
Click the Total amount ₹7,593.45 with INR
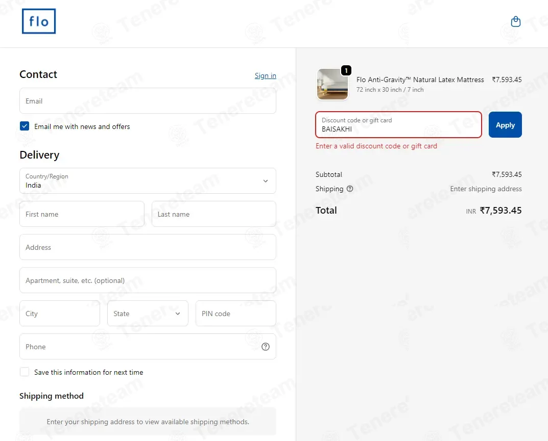(494, 211)
